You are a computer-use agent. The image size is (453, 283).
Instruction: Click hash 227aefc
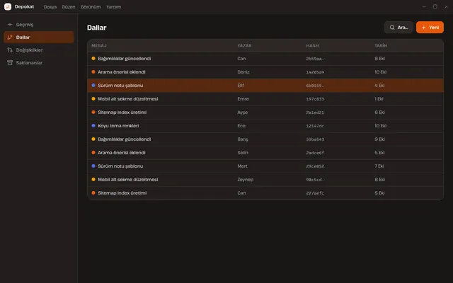click(x=315, y=193)
